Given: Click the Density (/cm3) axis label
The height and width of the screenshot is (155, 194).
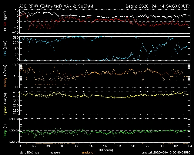Looking at the screenshot, I should pos(5,76).
